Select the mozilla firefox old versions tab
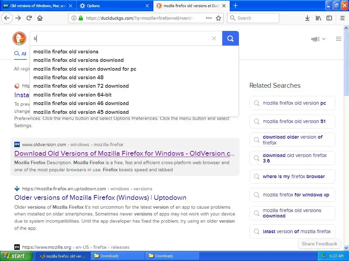The image size is (349, 261). 192,6
